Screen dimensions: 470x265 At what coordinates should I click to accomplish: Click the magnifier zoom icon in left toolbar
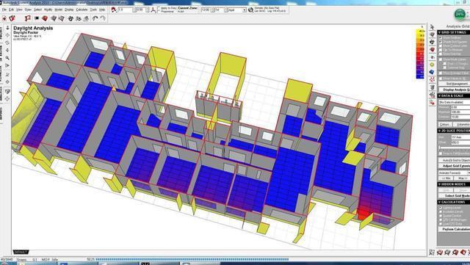pos(7,58)
